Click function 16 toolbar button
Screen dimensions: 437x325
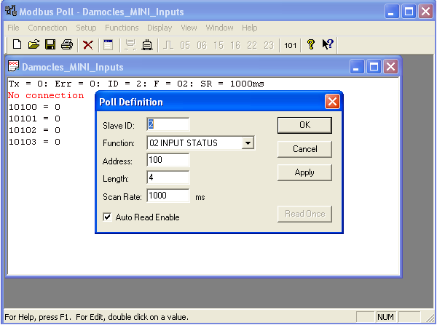pyautogui.click(x=235, y=45)
